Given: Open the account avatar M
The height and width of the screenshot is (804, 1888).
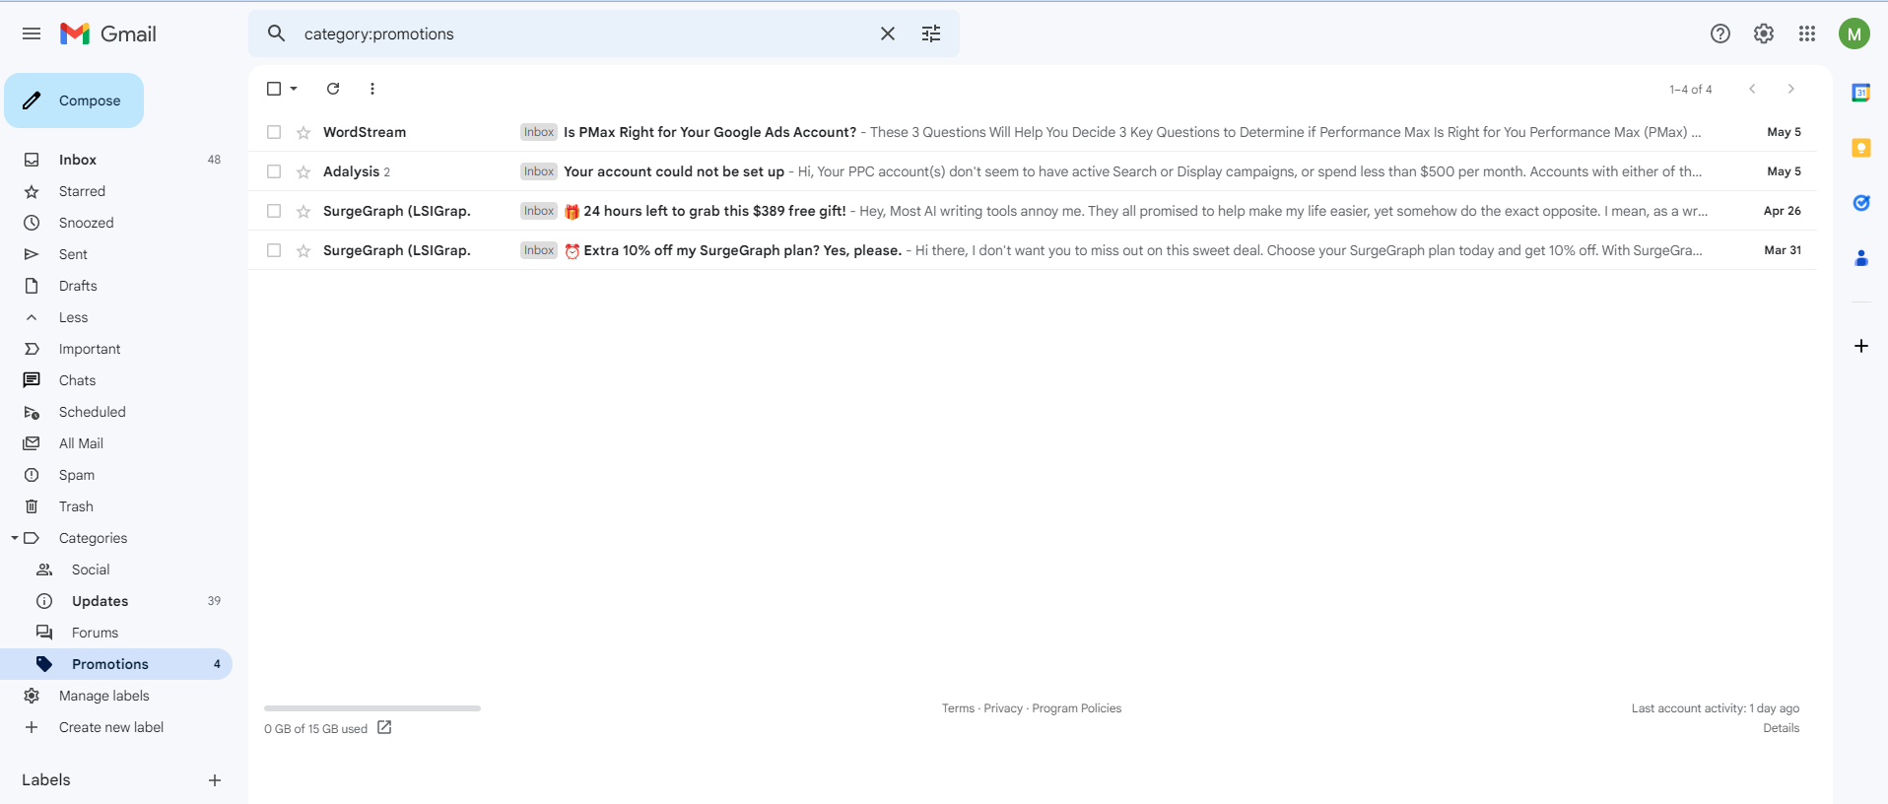Looking at the screenshot, I should pos(1854,33).
